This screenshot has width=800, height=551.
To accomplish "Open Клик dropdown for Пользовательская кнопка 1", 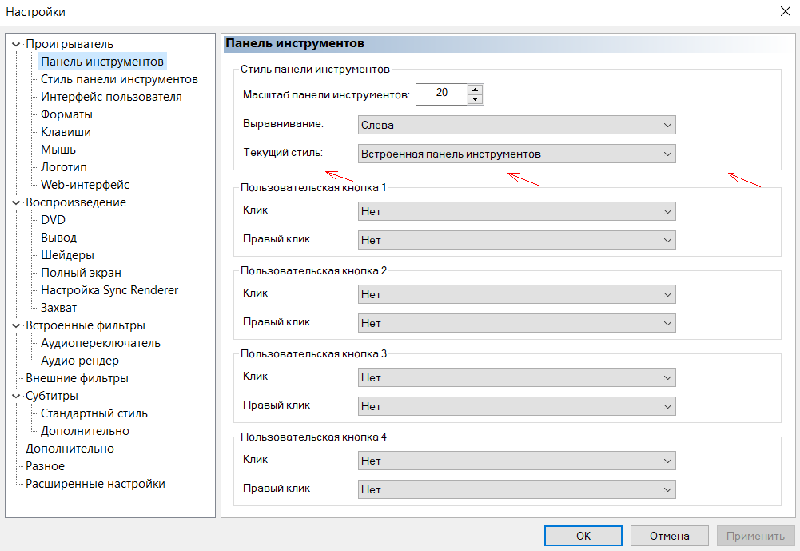I will pyautogui.click(x=516, y=211).
